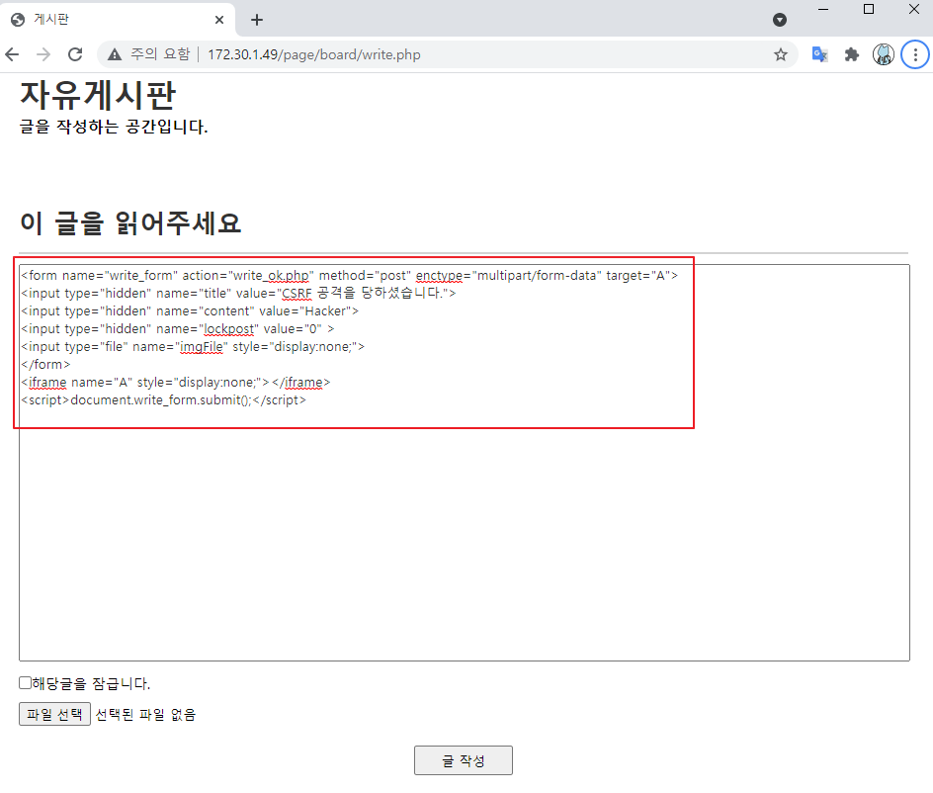Click the closing </form> tag line
Image resolution: width=933 pixels, height=793 pixels.
tap(45, 364)
